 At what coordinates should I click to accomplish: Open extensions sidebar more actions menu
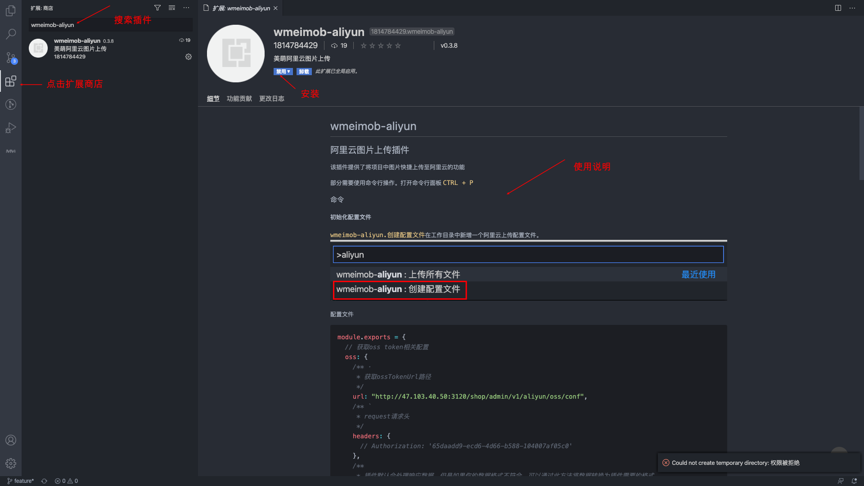pos(186,8)
